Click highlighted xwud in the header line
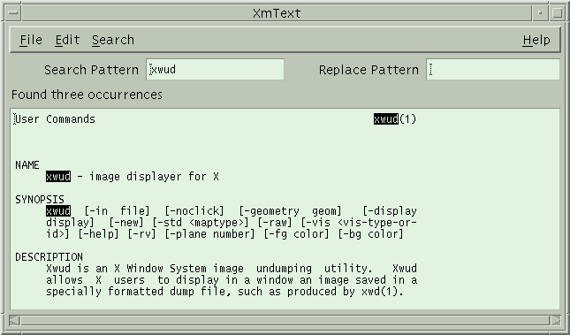This screenshot has width=570, height=335. coord(385,119)
